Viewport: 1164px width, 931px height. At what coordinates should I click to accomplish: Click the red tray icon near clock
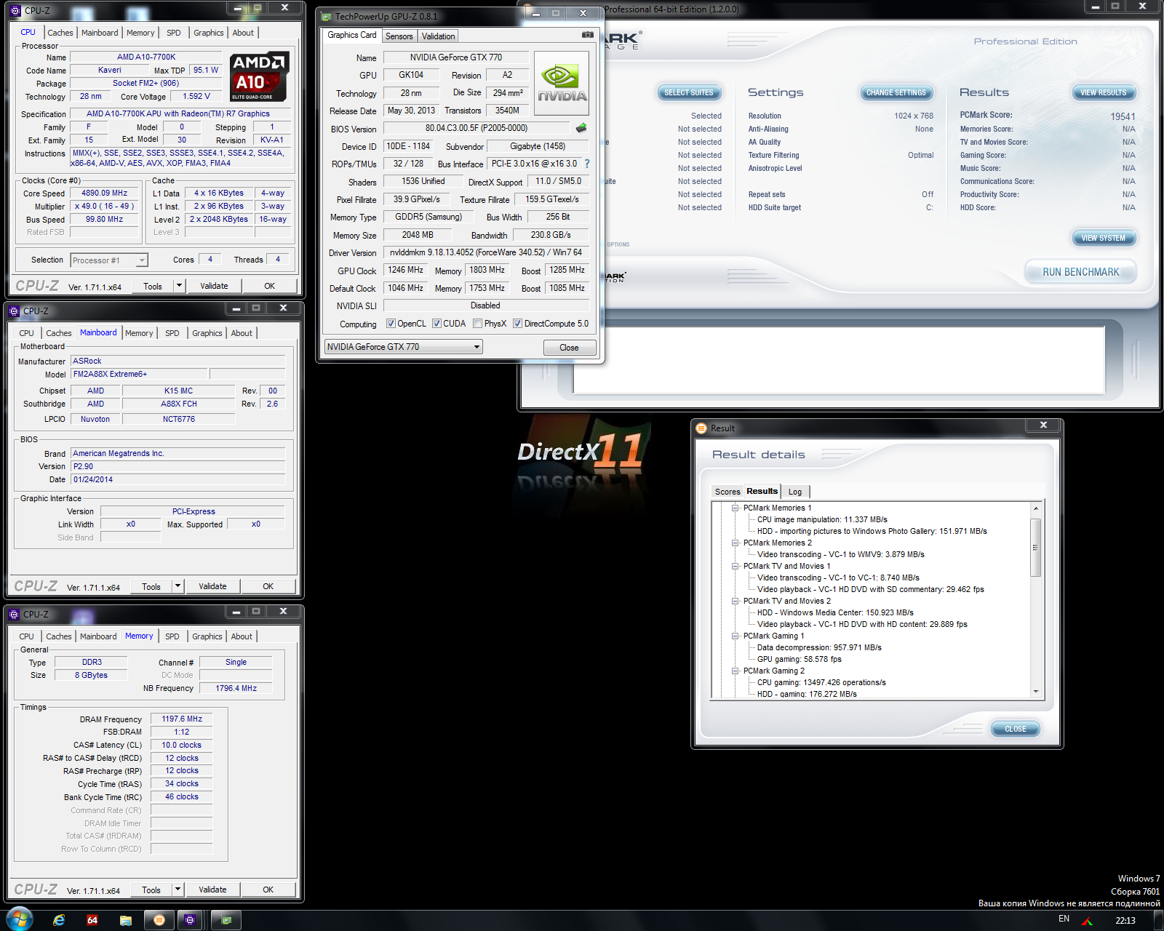coord(1087,921)
